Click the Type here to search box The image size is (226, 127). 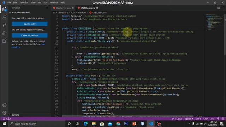click(37, 124)
